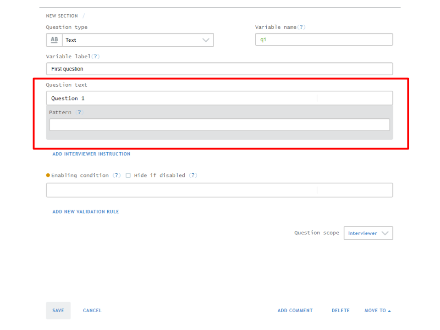Open the NEW SECTION breadcrumb
This screenshot has width=440, height=330.
pos(62,15)
